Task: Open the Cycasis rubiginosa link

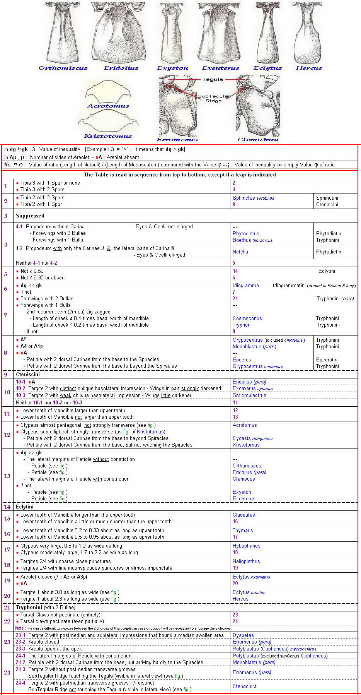Action: pyautogui.click(x=252, y=438)
